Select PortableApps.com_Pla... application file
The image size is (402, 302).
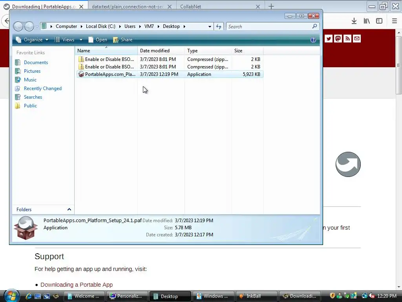tap(169, 74)
